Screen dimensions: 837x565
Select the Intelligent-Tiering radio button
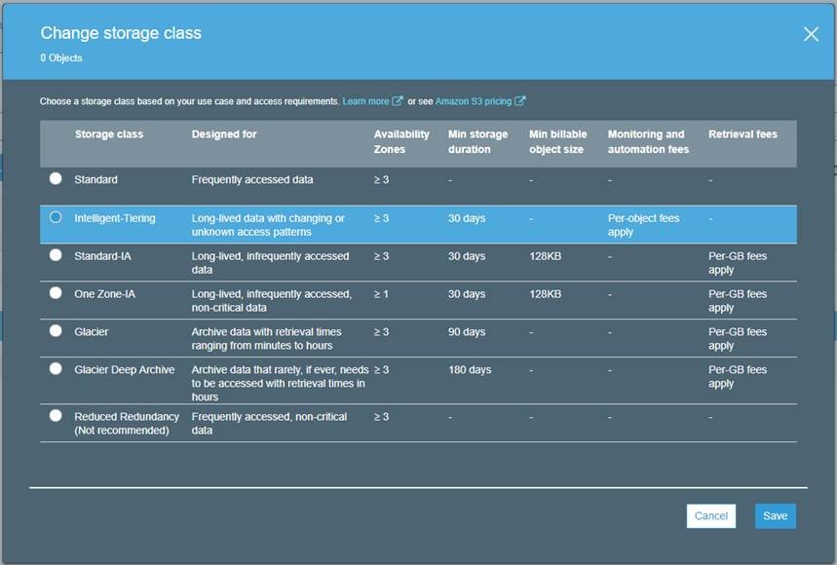(56, 217)
